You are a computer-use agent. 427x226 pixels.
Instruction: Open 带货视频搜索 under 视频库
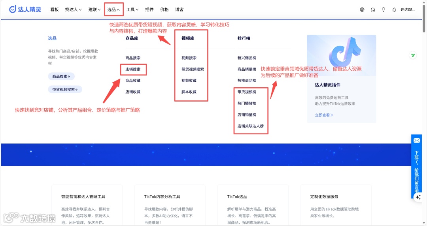pyautogui.click(x=193, y=69)
